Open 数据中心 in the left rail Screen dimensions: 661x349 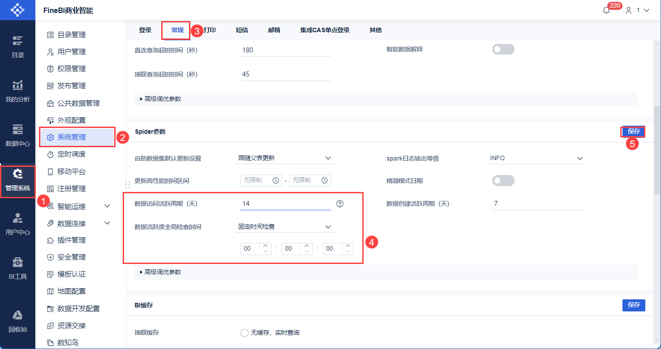tap(17, 136)
